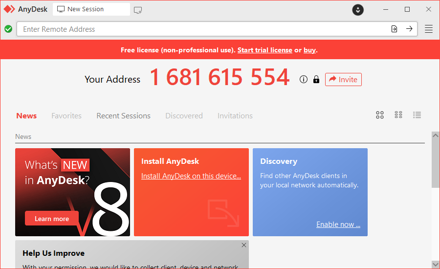Click the scrollbar down arrow

436,265
